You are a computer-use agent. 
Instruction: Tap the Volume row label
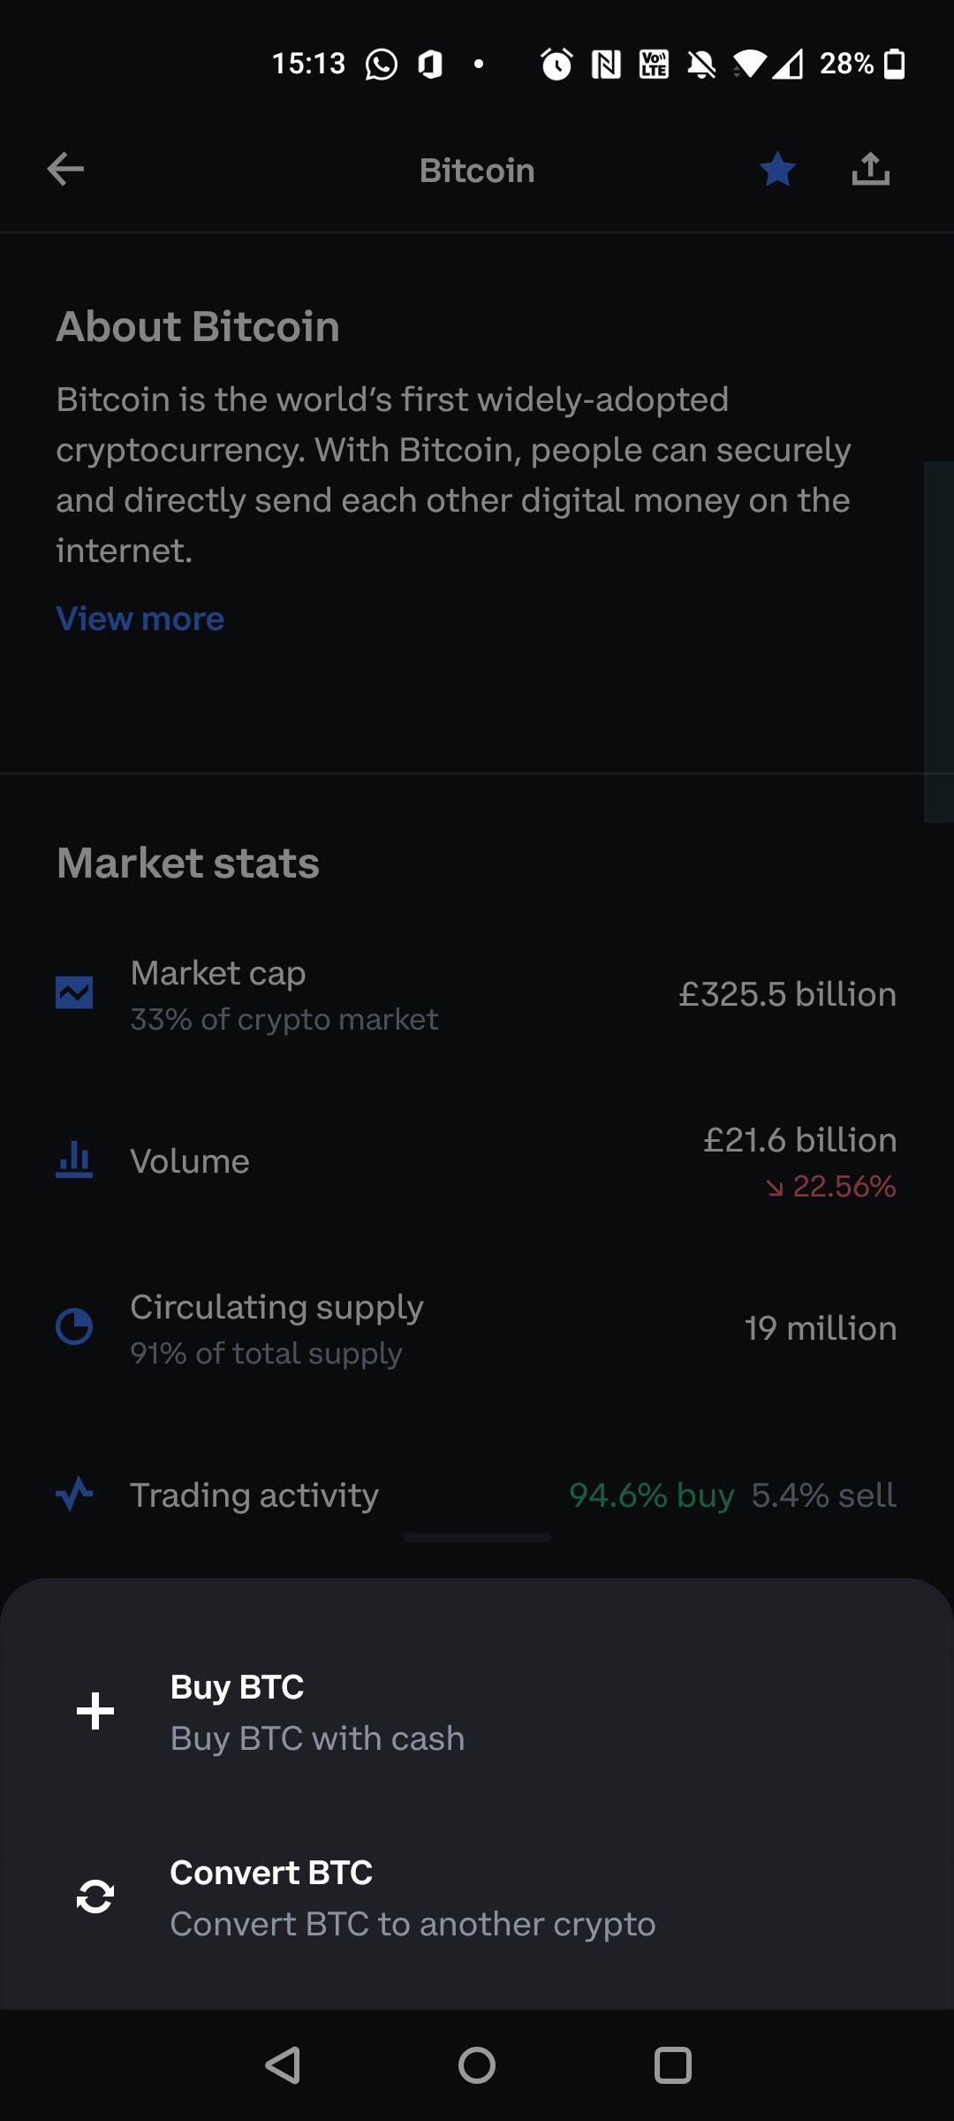[x=190, y=1161]
